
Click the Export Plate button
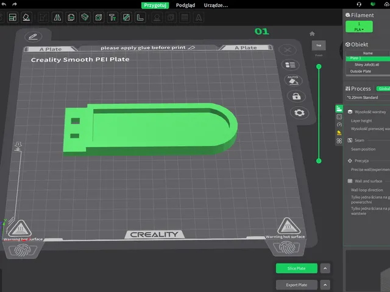[x=297, y=285]
